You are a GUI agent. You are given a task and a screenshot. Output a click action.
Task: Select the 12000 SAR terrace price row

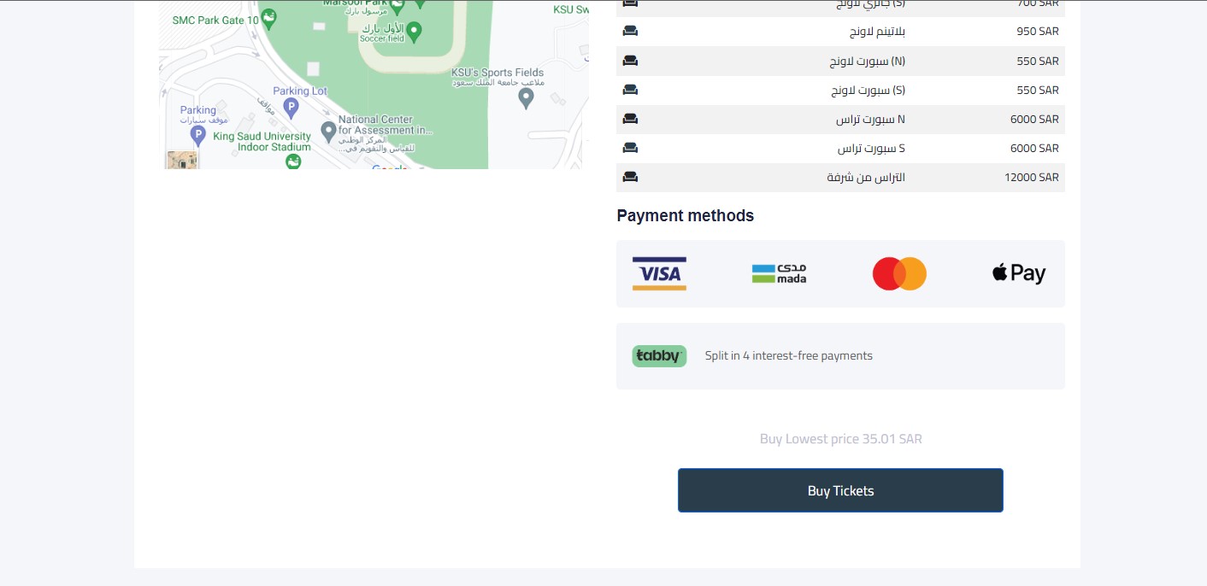[x=840, y=177]
